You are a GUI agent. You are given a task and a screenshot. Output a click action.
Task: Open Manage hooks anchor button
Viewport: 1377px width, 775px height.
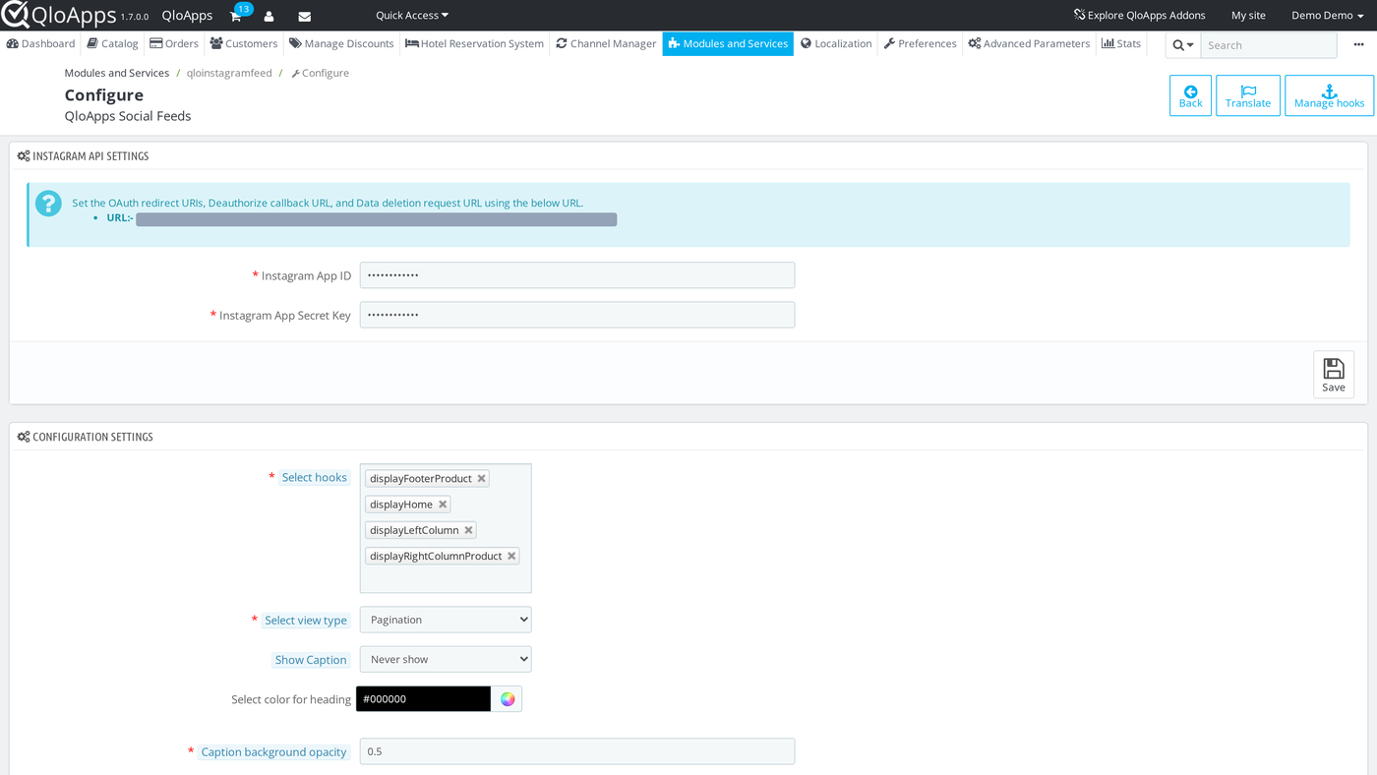[x=1329, y=95]
